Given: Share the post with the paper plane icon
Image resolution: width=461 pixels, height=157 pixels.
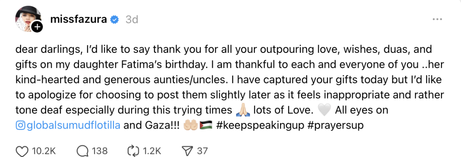Looking at the screenshot, I should 187,150.
